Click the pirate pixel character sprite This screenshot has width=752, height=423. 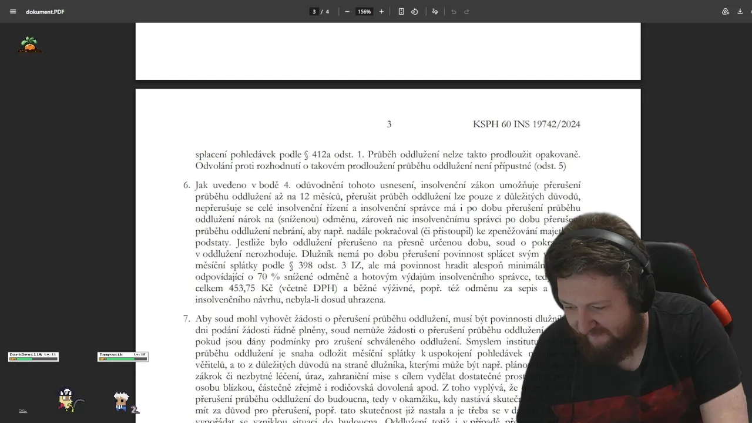point(68,400)
